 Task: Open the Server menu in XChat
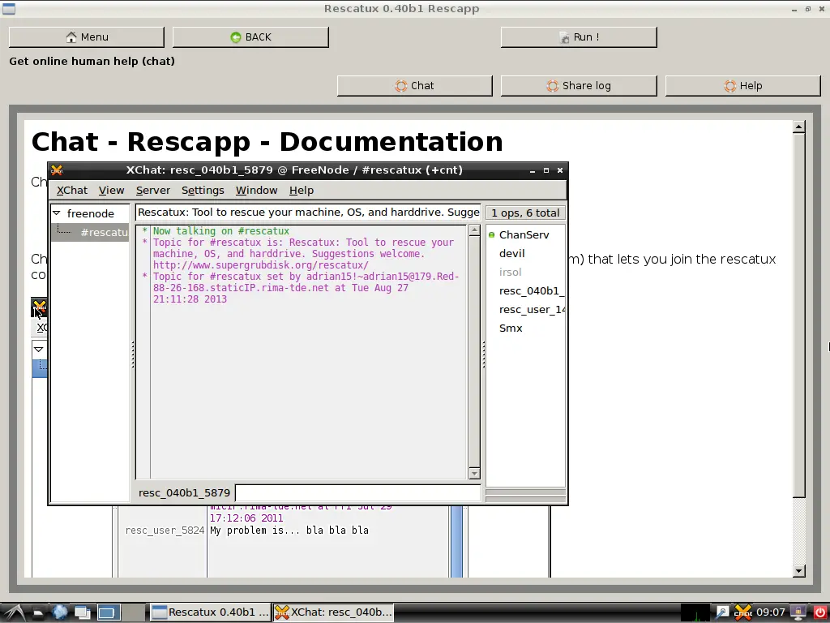click(153, 190)
